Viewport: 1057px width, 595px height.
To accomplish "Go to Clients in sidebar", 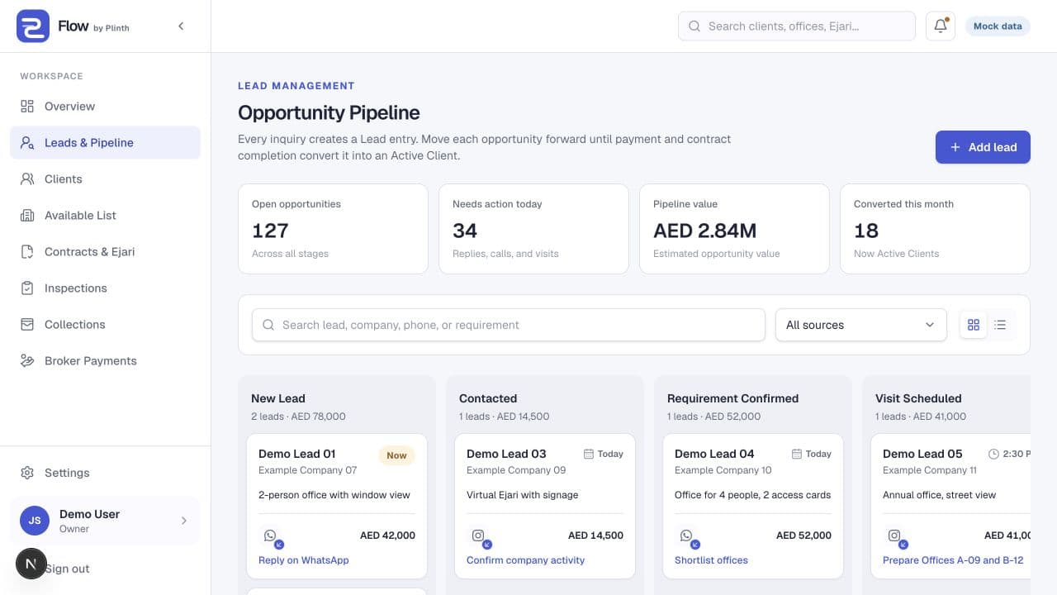I will (105, 178).
